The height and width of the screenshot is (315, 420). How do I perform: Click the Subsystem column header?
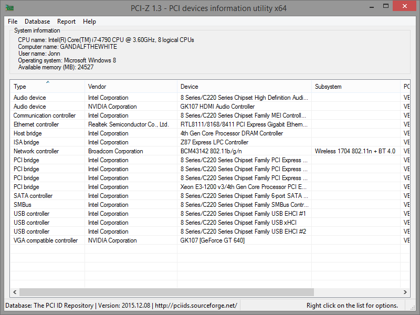[355, 87]
